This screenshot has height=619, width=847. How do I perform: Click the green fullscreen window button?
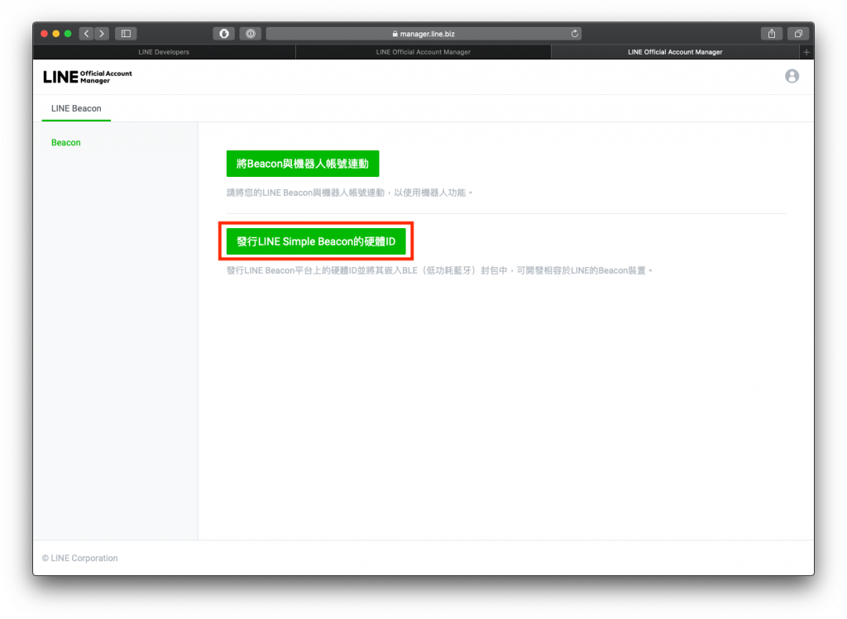click(68, 33)
